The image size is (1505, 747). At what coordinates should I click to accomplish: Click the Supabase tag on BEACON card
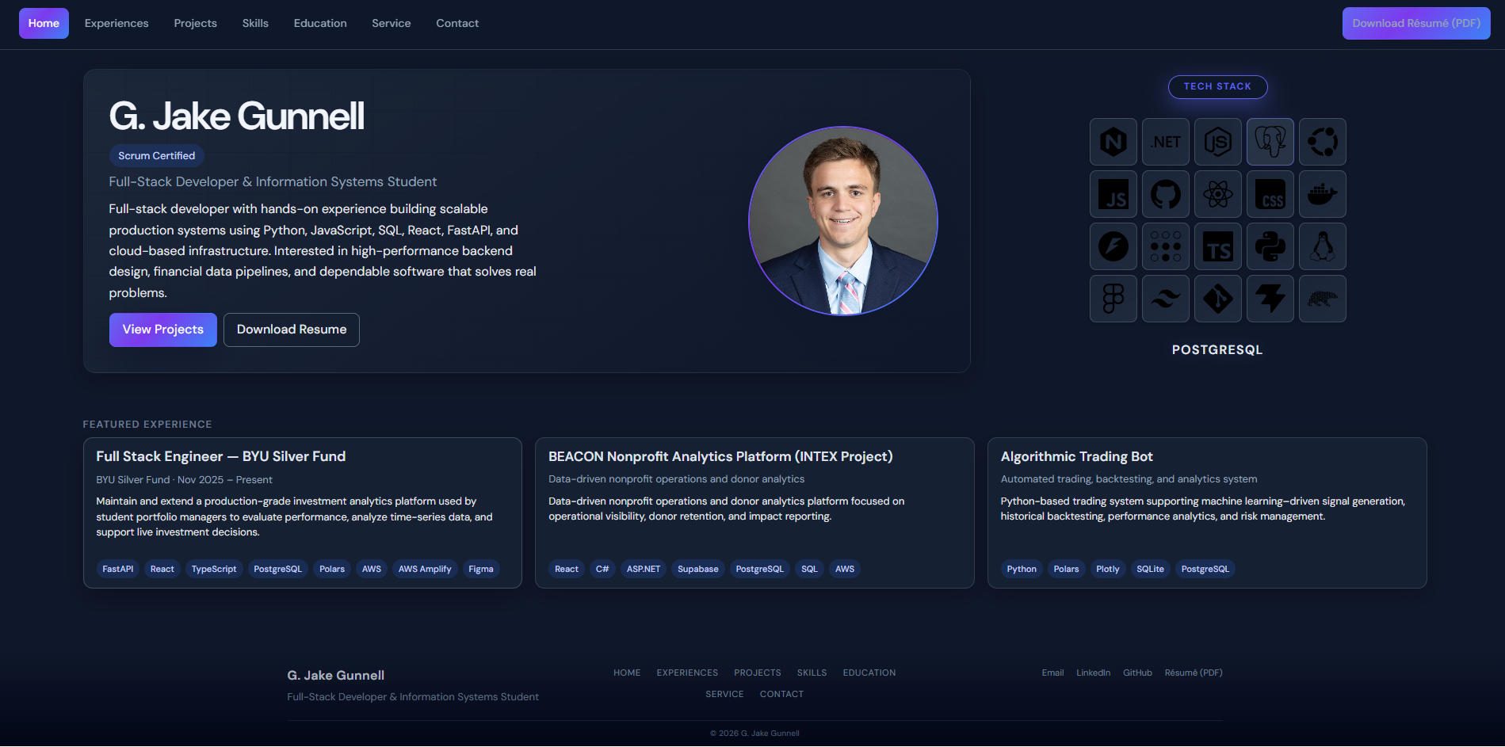698,569
